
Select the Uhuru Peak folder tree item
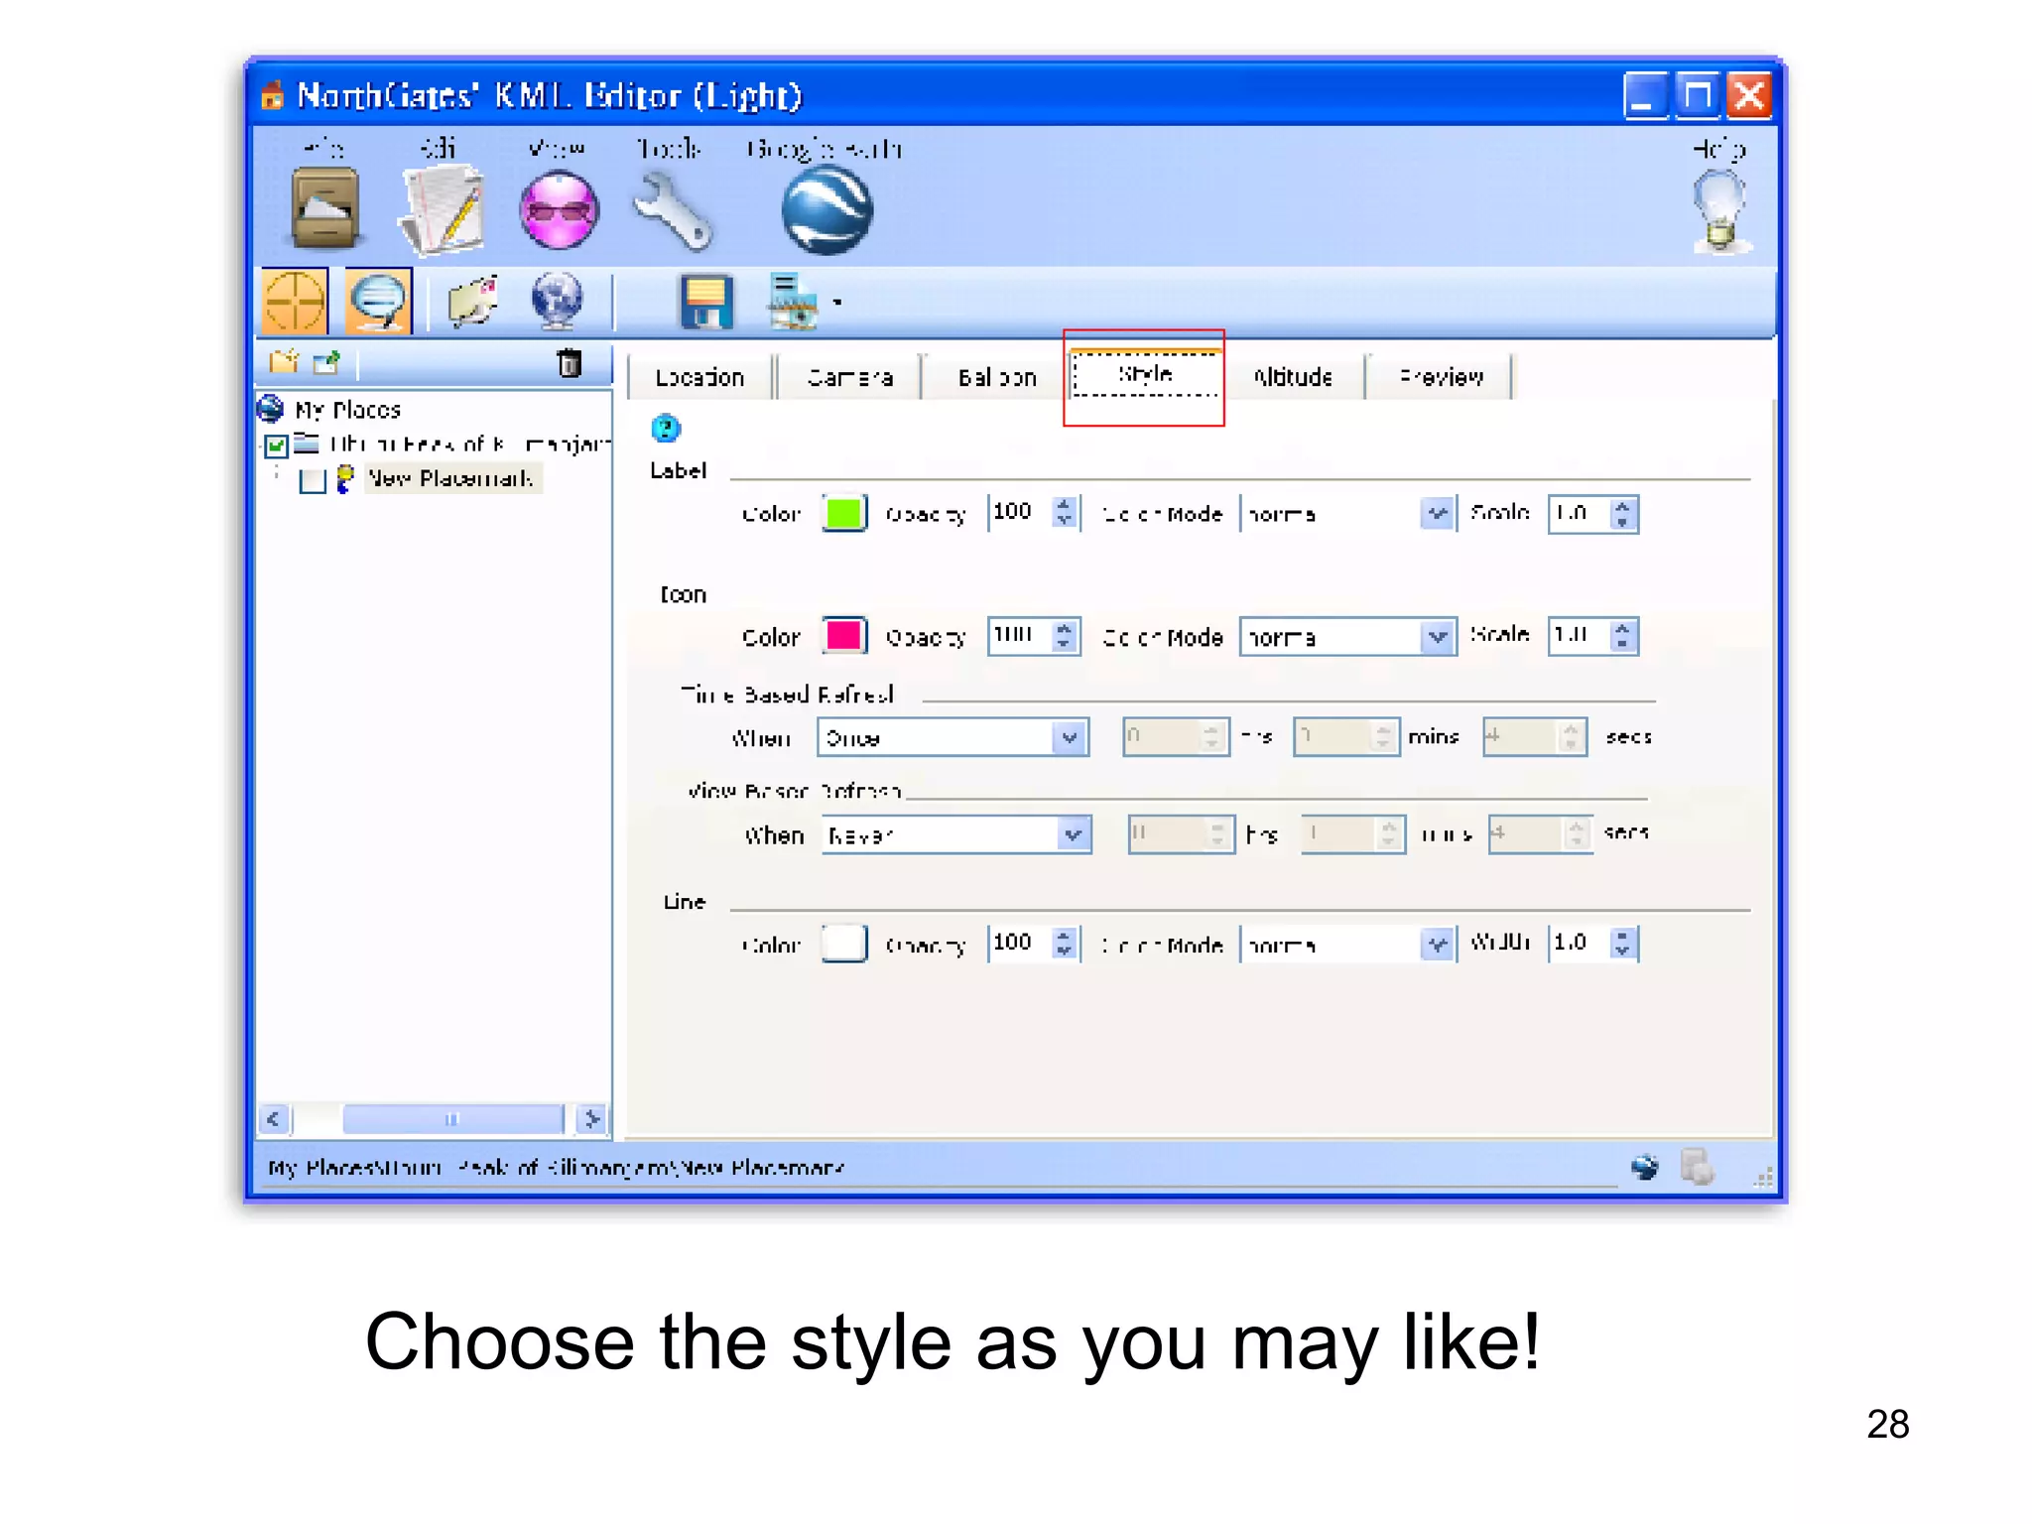tap(468, 444)
